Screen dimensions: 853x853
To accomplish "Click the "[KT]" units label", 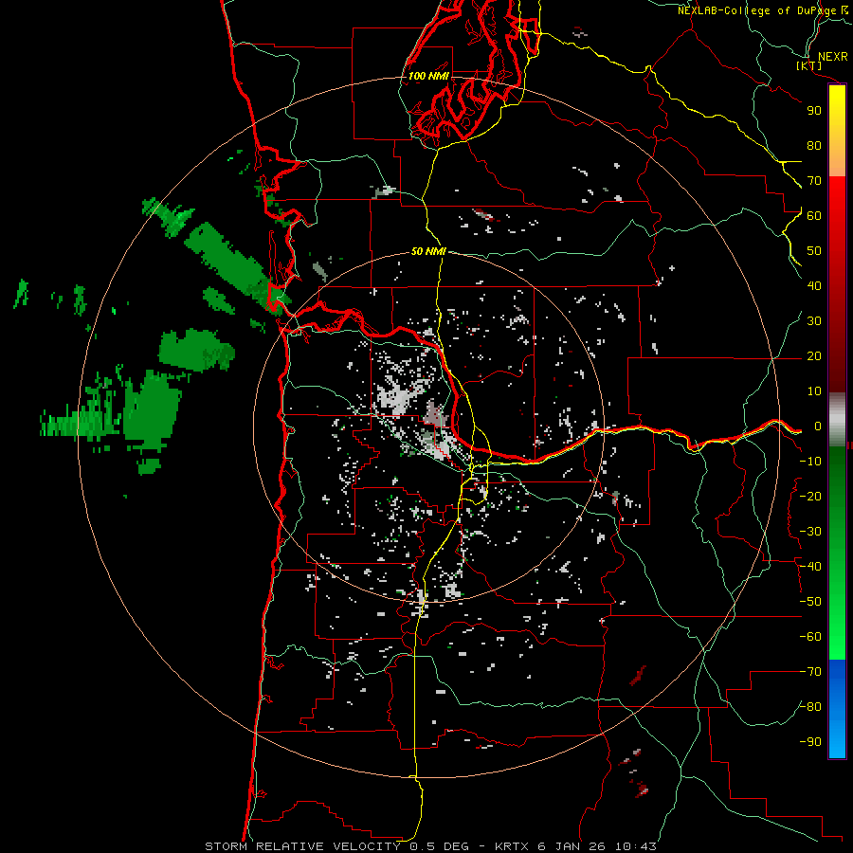I will pyautogui.click(x=809, y=65).
